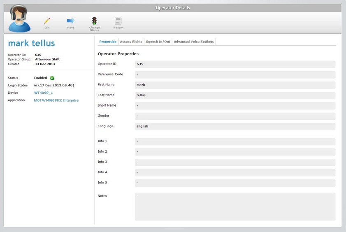The image size is (346, 232).
Task: Open MOT WT4090 PICK Enterprise application link
Action: pyautogui.click(x=56, y=100)
